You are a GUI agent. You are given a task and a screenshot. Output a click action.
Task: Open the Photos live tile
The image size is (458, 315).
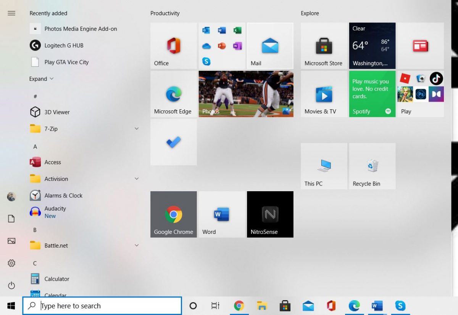[x=246, y=94]
